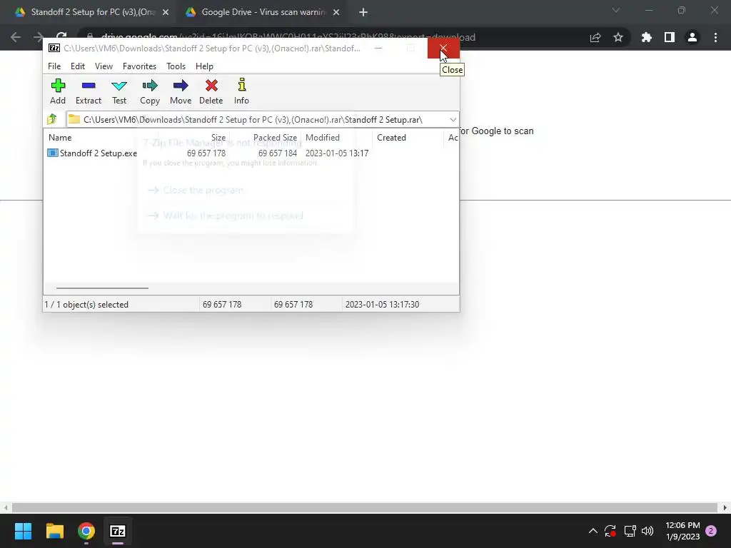The width and height of the screenshot is (731, 548).
Task: Open a new Chrome tab
Action: click(363, 13)
